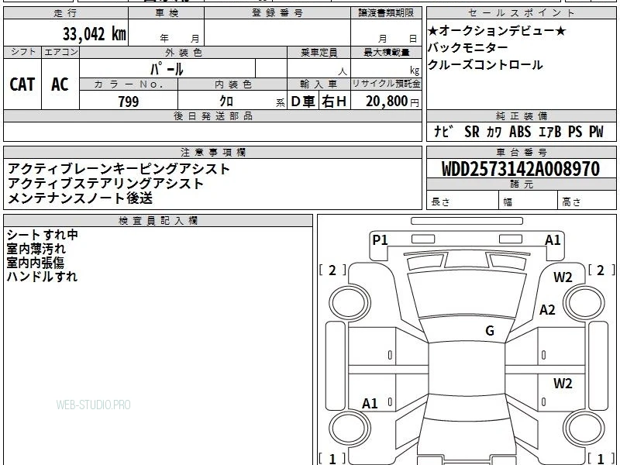Click the シートすれ中 inspector note
The image size is (620, 465).
click(x=43, y=235)
